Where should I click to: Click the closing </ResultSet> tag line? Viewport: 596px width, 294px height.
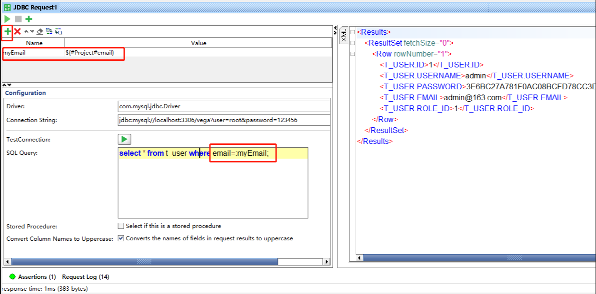(x=386, y=130)
